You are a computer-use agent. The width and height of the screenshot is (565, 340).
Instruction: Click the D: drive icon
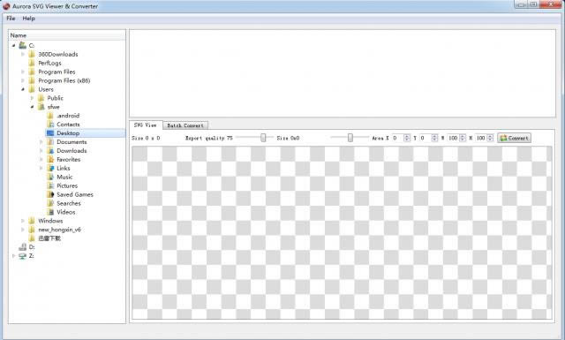(x=23, y=247)
